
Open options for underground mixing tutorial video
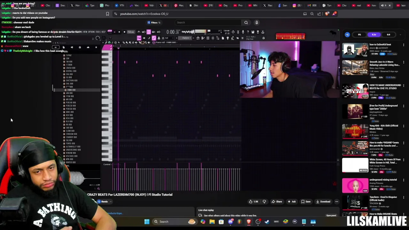pos(404,180)
